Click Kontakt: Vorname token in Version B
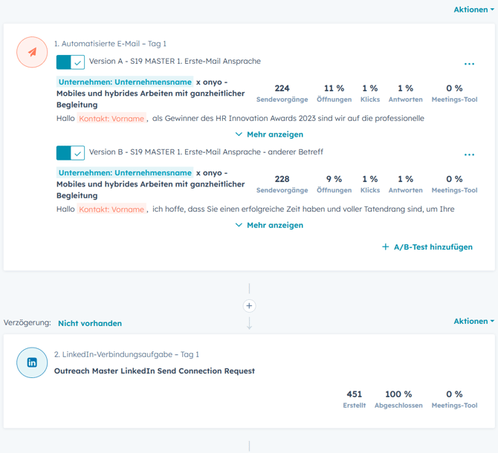 click(x=111, y=209)
